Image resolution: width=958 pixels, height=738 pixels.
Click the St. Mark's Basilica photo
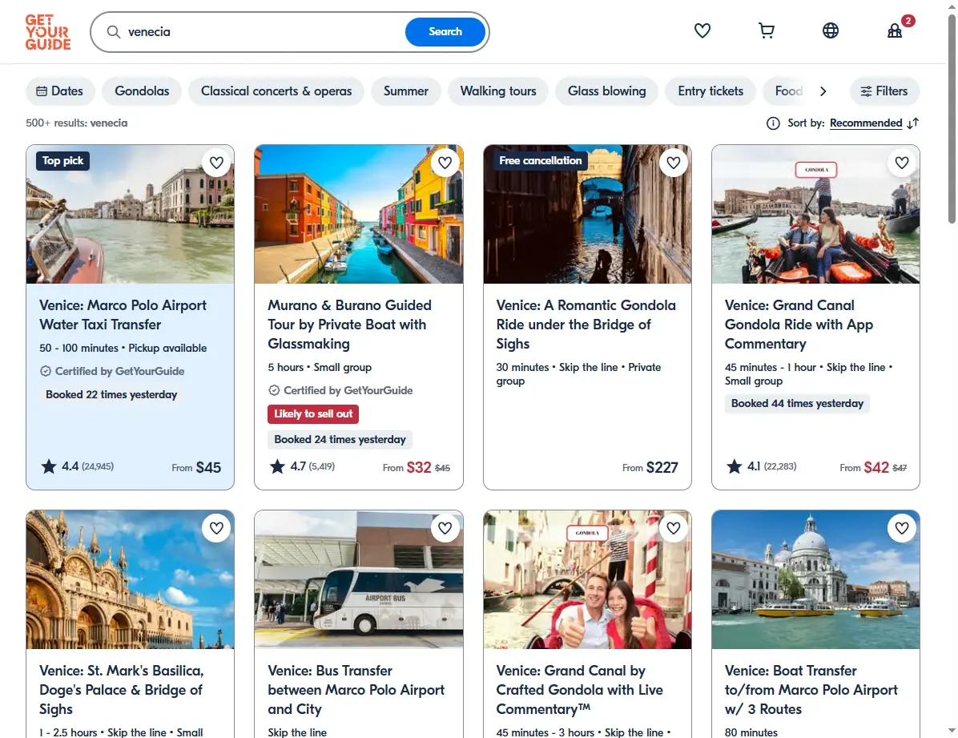pos(130,579)
